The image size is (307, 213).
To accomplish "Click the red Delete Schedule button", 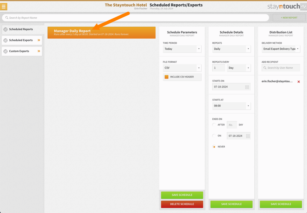I will click(x=182, y=204).
